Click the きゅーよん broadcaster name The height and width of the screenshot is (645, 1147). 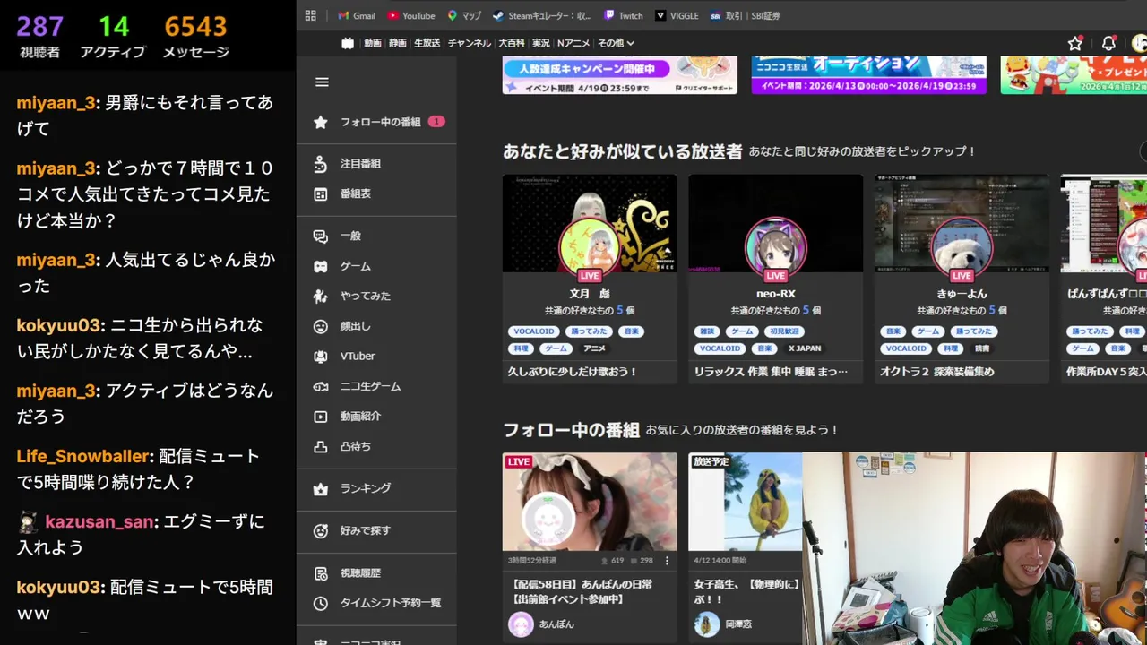[x=962, y=294]
